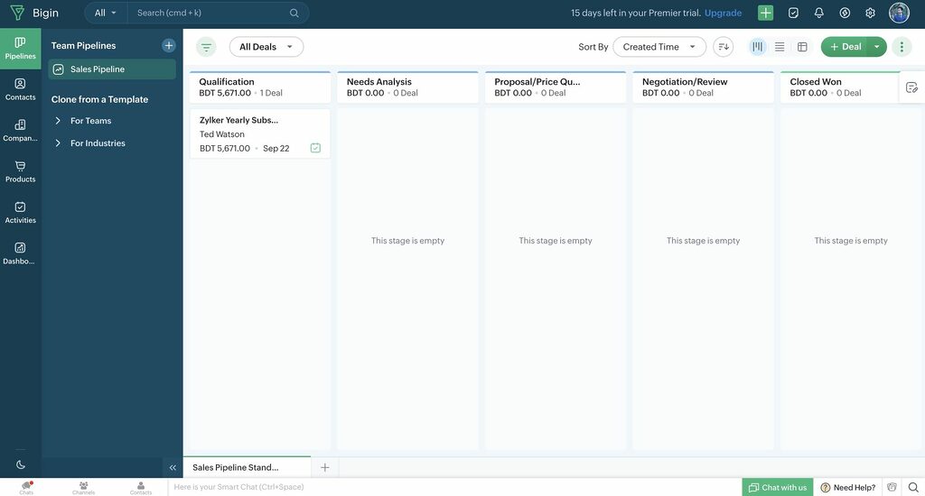
Task: Open the notes icon at right edge
Action: [x=911, y=87]
